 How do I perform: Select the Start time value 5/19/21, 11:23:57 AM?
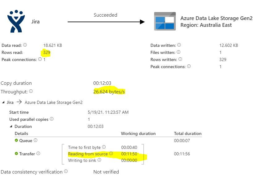tap(108, 112)
